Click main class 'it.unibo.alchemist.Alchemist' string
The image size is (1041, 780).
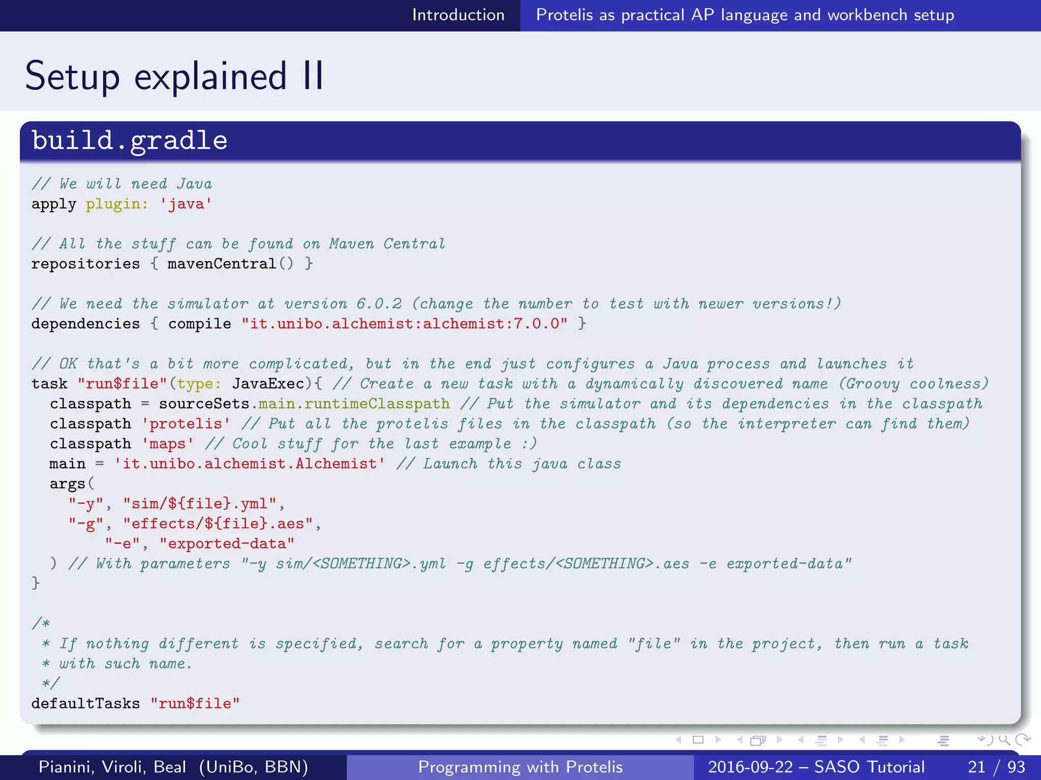(249, 464)
